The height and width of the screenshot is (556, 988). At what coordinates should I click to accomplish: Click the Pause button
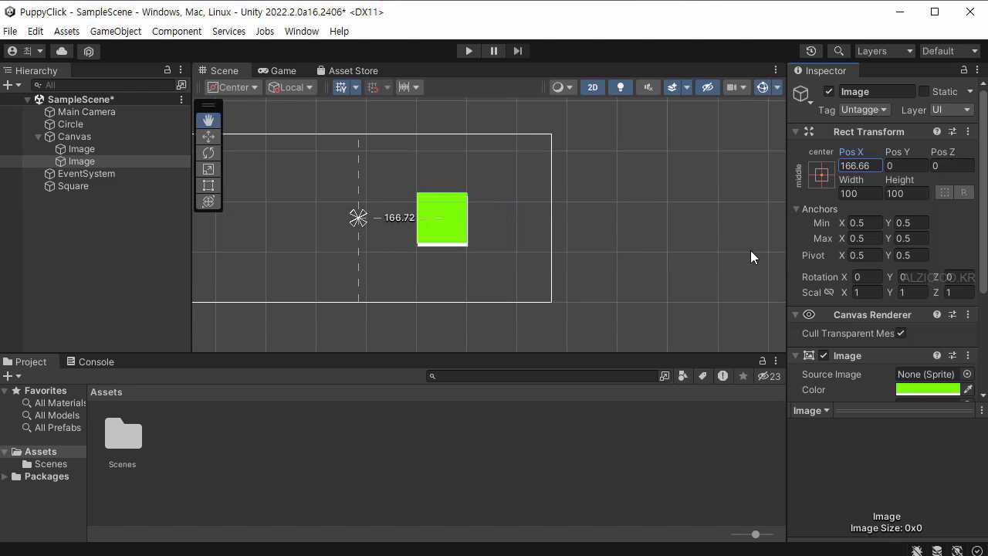(x=493, y=51)
